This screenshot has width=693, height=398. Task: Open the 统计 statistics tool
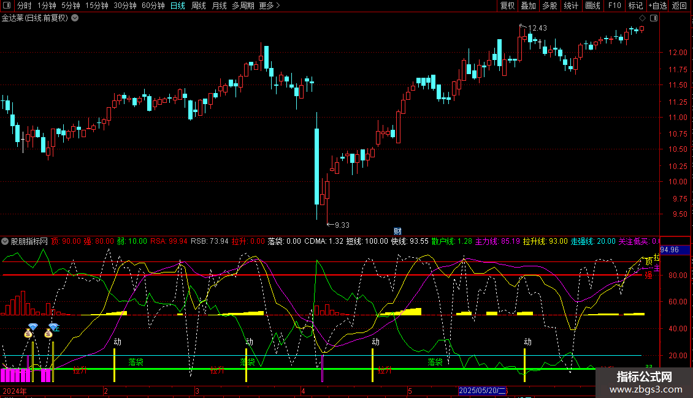point(571,6)
